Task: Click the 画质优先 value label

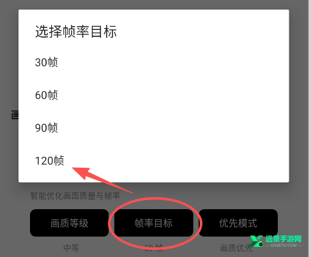Action: 236,248
